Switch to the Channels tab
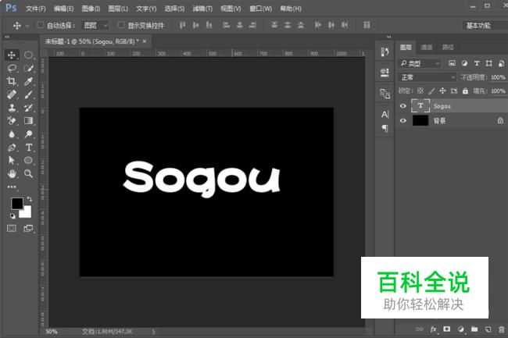Image resolution: width=508 pixels, height=338 pixels. (427, 48)
